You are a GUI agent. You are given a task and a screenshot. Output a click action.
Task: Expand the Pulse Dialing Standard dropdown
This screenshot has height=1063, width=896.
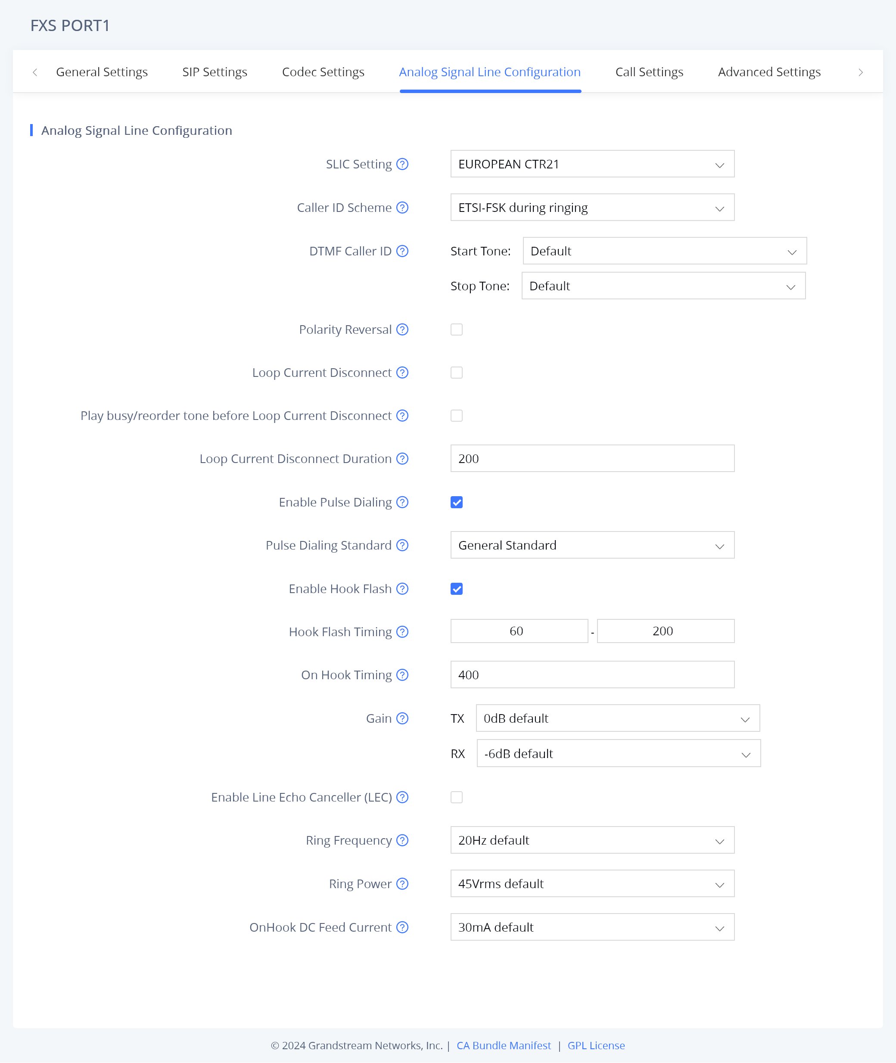click(592, 545)
